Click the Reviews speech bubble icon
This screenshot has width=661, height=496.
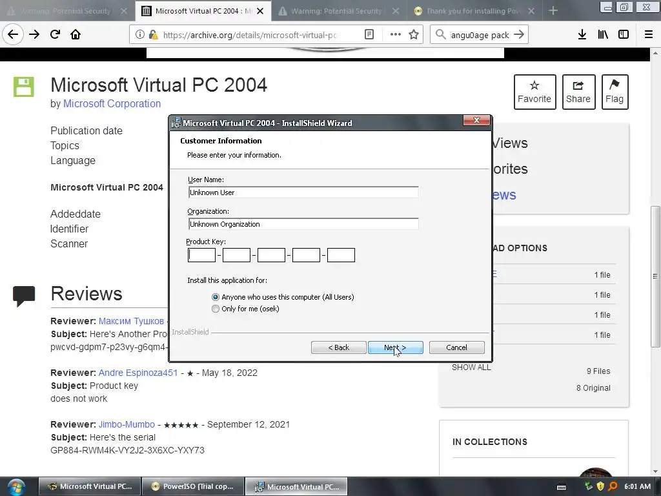pyautogui.click(x=24, y=296)
